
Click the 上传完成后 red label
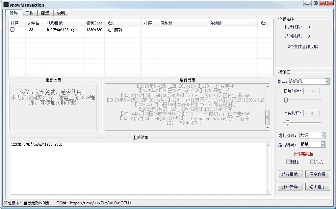point(303,154)
